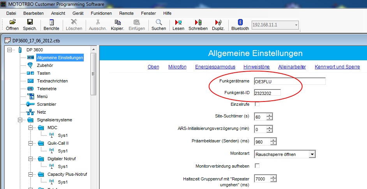This screenshot has height=189, width=367.
Task: Click the Öffnen toolbar icon
Action: 12,22
